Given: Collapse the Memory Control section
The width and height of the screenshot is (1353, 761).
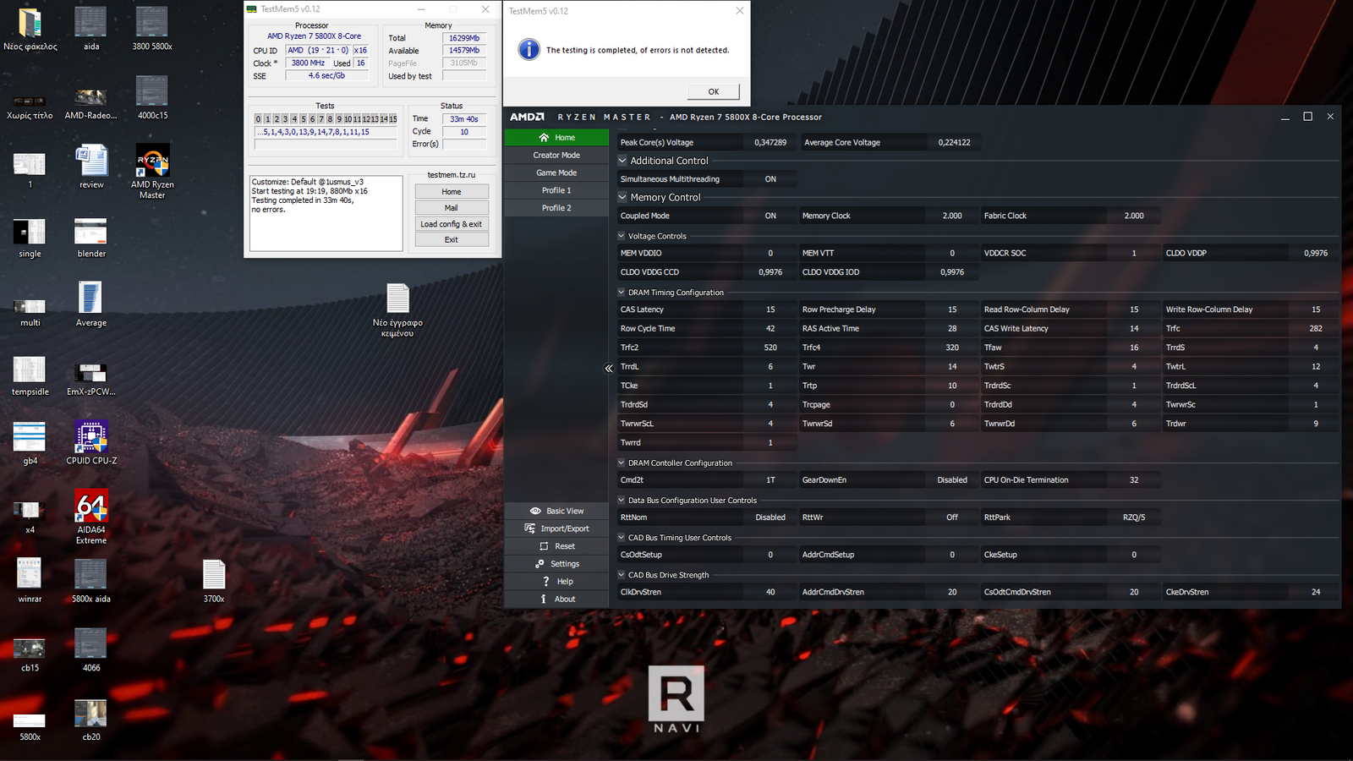Looking at the screenshot, I should tap(622, 197).
